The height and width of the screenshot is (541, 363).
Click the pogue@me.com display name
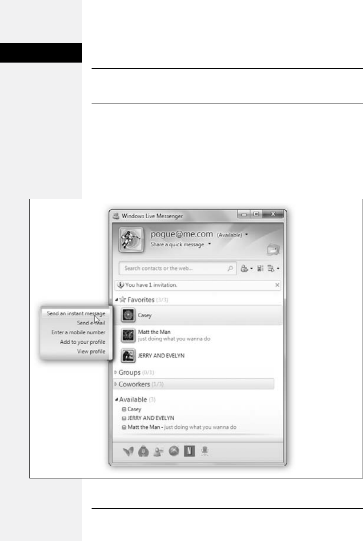pos(181,234)
